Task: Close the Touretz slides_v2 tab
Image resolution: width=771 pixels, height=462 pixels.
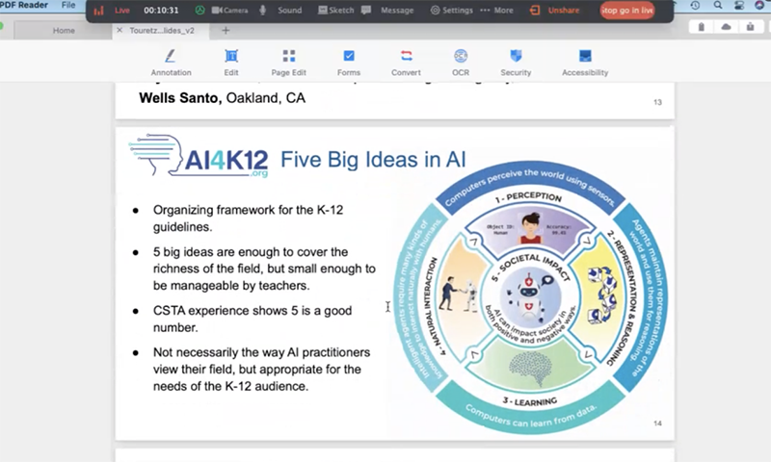Action: (120, 31)
